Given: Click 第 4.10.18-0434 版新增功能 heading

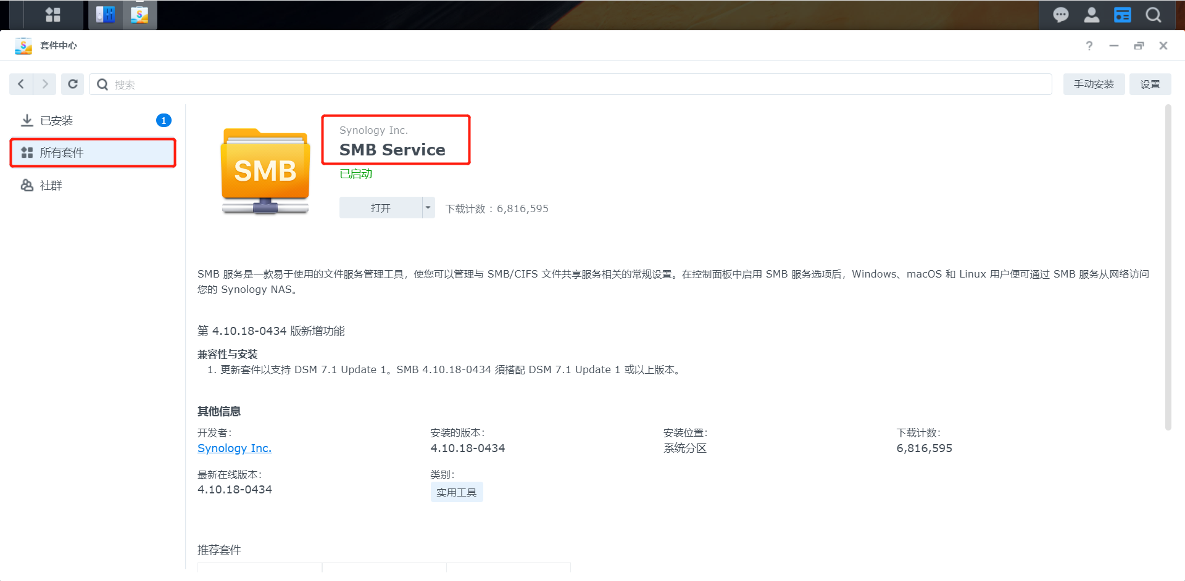Looking at the screenshot, I should tap(271, 331).
